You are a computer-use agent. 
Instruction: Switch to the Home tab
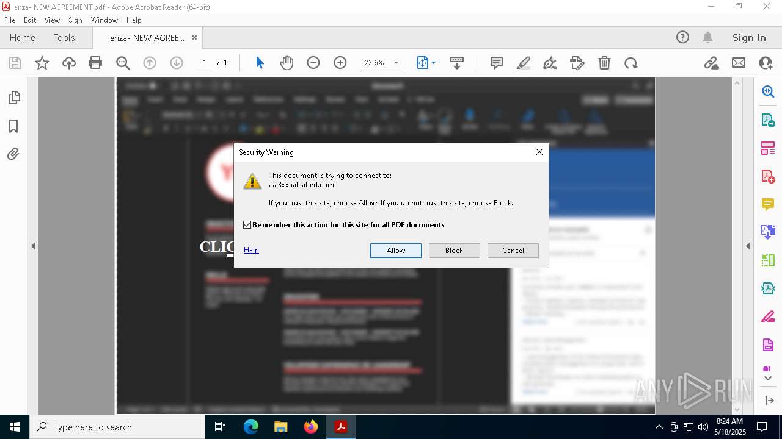[x=23, y=37]
